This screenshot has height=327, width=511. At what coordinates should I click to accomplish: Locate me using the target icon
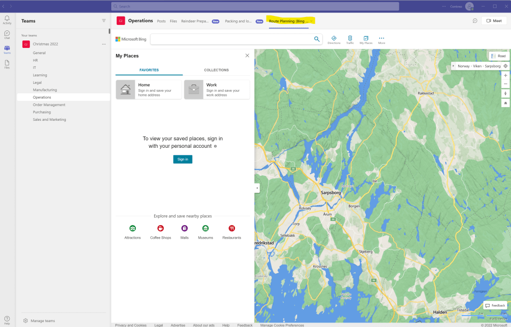click(506, 66)
